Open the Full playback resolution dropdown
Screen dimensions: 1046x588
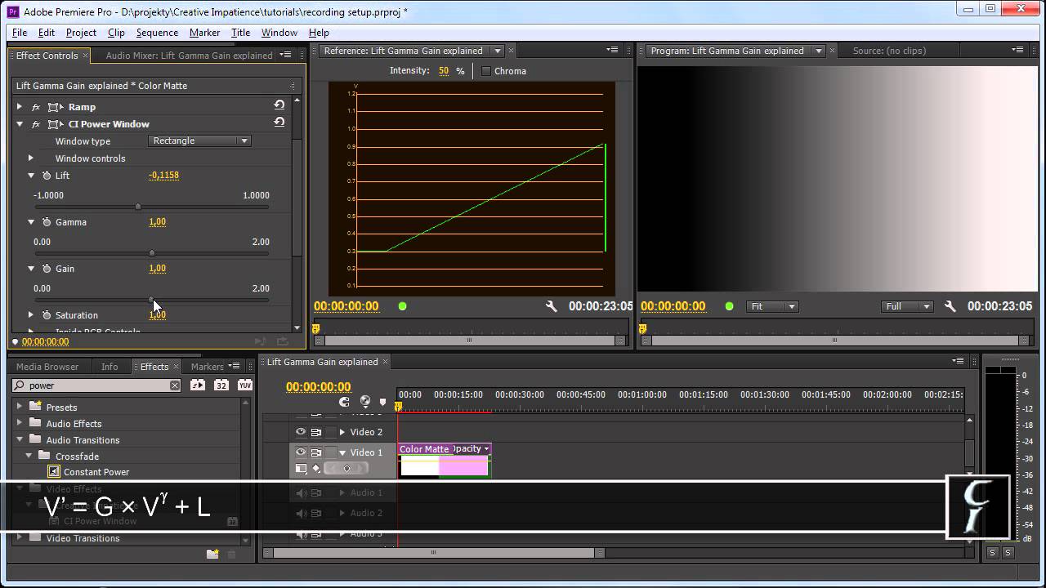click(907, 306)
